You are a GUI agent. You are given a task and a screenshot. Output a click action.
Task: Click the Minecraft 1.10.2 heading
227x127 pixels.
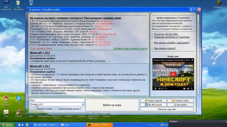[x=40, y=53]
